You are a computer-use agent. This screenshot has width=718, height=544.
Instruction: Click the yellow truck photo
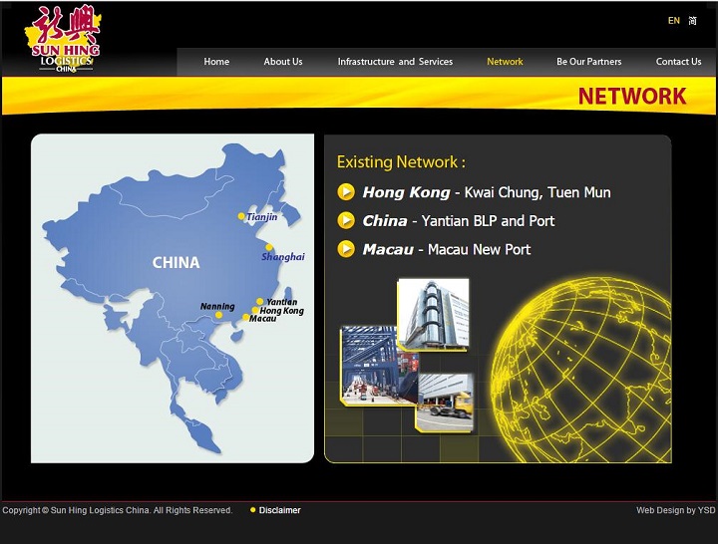(x=444, y=403)
